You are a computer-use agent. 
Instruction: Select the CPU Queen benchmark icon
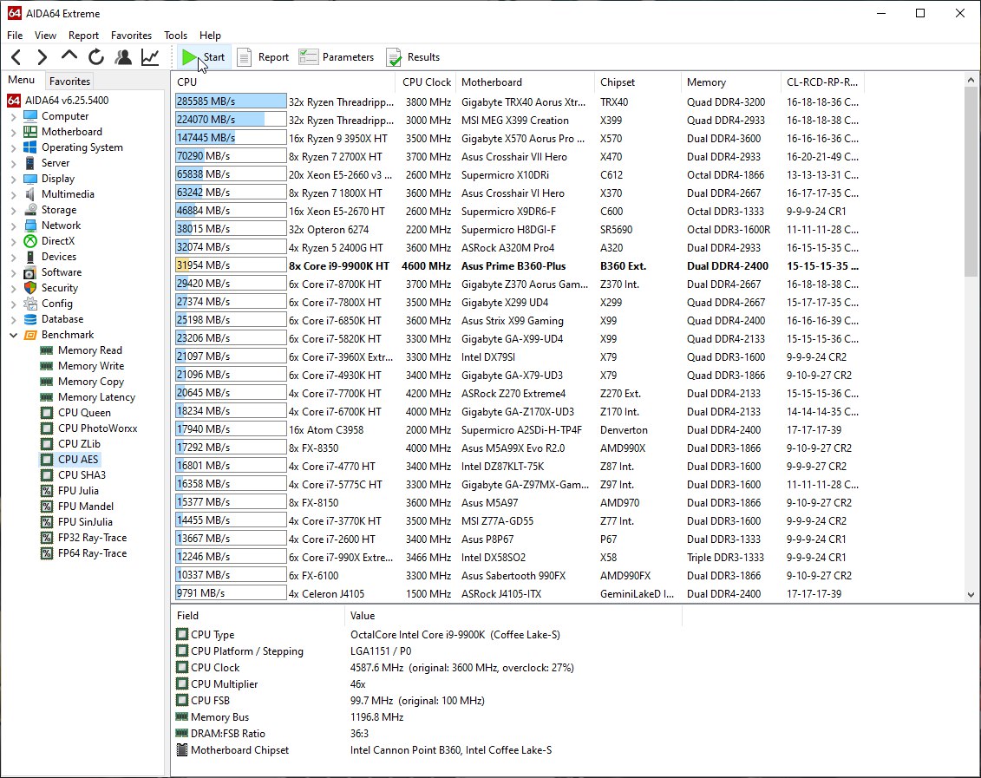(46, 413)
